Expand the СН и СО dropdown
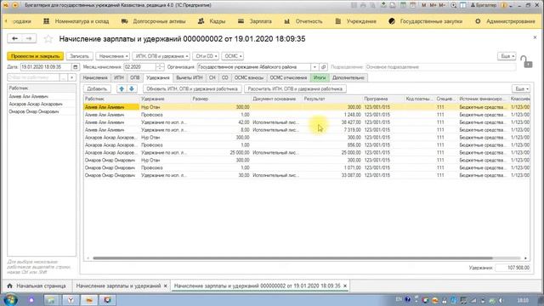The height and width of the screenshot is (306, 544). pyautogui.click(x=206, y=56)
